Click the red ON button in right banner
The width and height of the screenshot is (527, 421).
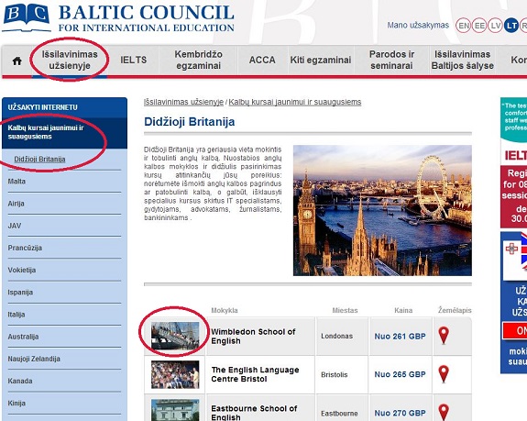pos(515,331)
